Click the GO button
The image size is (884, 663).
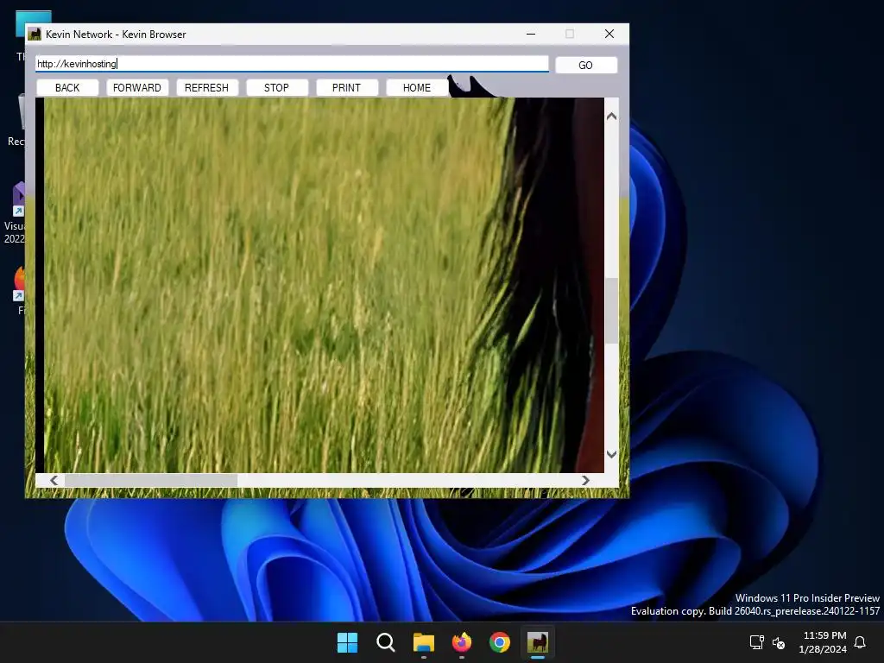click(586, 65)
